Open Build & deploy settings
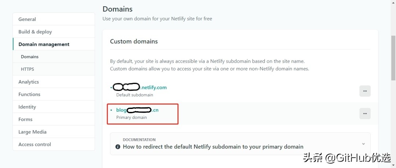Image resolution: width=396 pixels, height=168 pixels. point(35,32)
